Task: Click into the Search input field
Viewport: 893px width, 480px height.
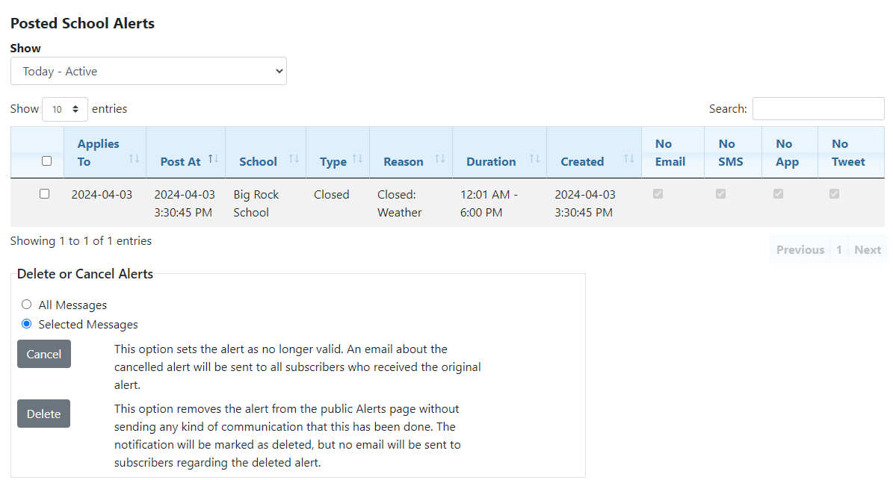Action: click(818, 109)
